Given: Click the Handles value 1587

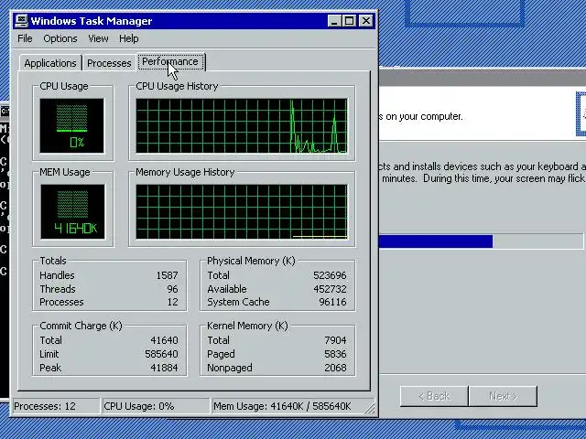Looking at the screenshot, I should pyautogui.click(x=167, y=275).
